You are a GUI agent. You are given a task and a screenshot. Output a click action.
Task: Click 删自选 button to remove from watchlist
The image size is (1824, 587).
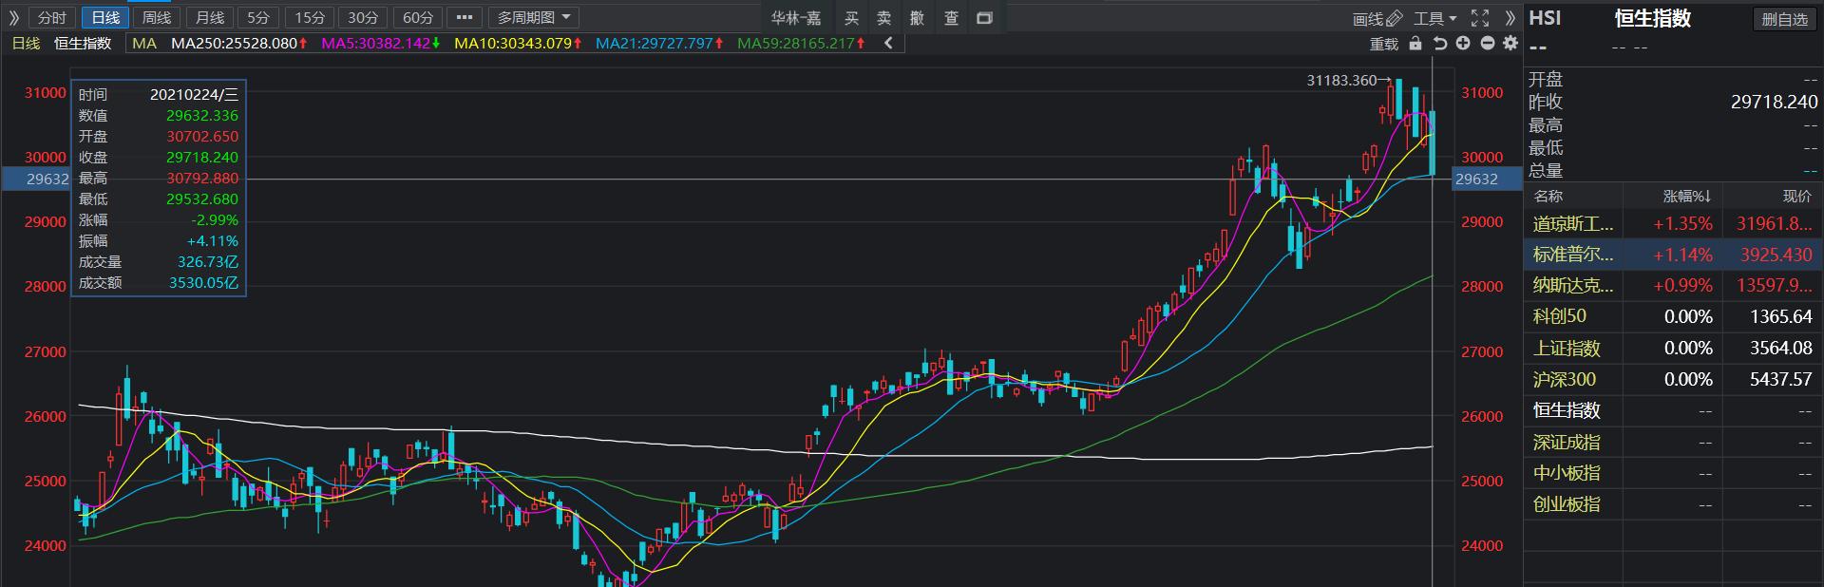[1784, 19]
